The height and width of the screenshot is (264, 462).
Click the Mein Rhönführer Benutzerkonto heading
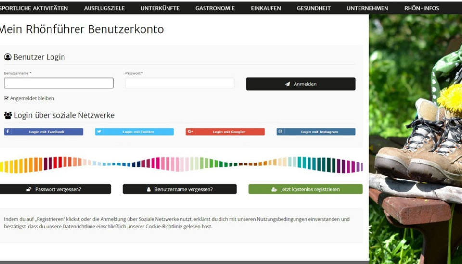[82, 29]
